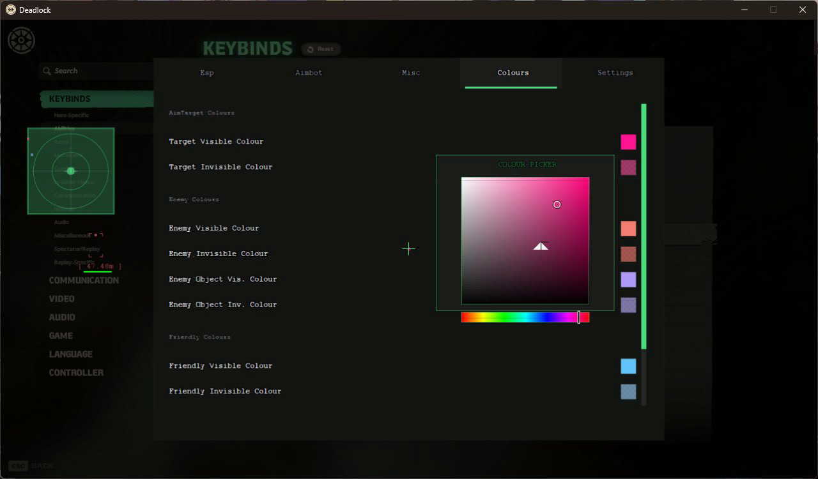Choose the Enemy Object Inv. Colour swatch
The width and height of the screenshot is (818, 479).
coord(628,305)
